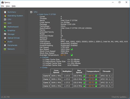
Task: Select the CPU chip icon in sidebar
Action: tap(5, 19)
